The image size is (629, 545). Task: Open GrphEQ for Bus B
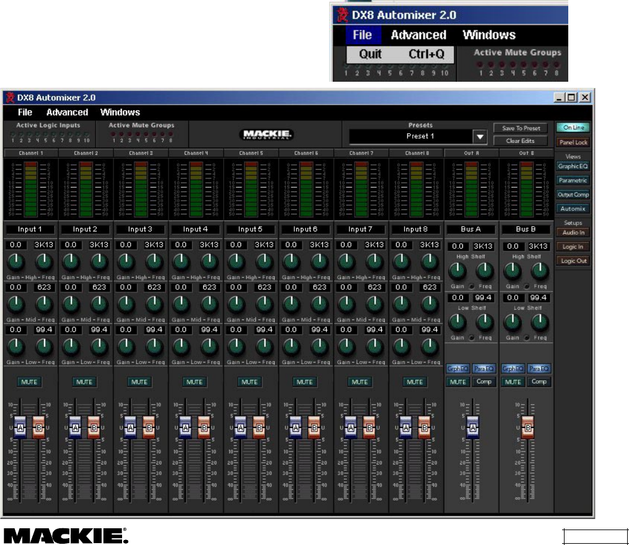pyautogui.click(x=512, y=368)
